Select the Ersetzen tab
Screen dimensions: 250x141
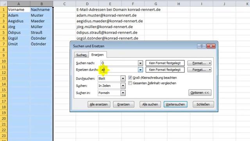tap(97, 55)
